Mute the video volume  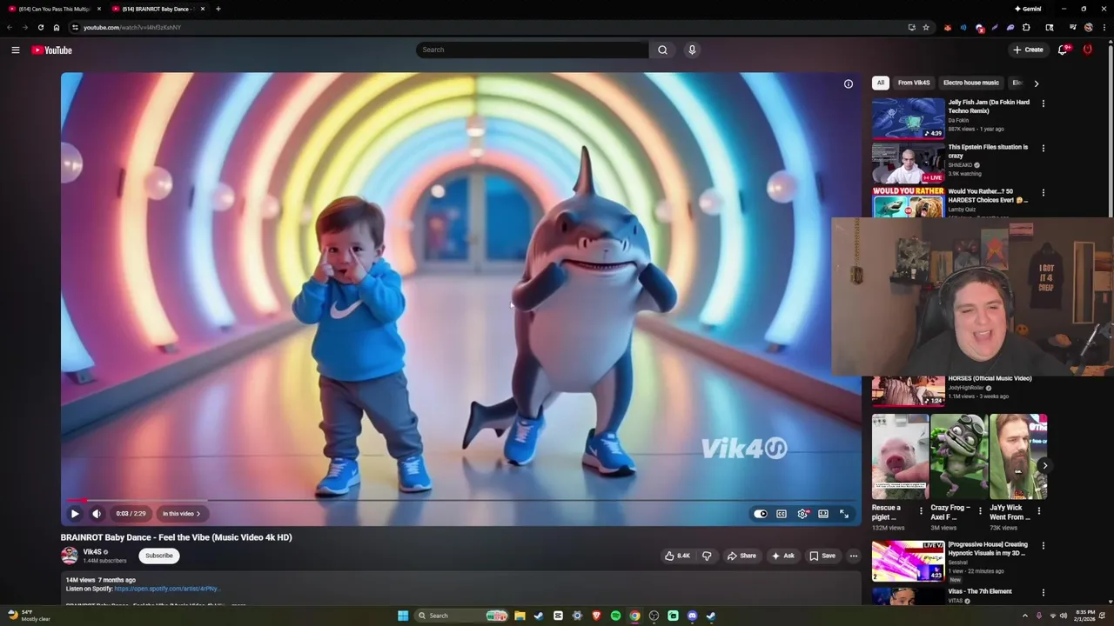(x=97, y=514)
